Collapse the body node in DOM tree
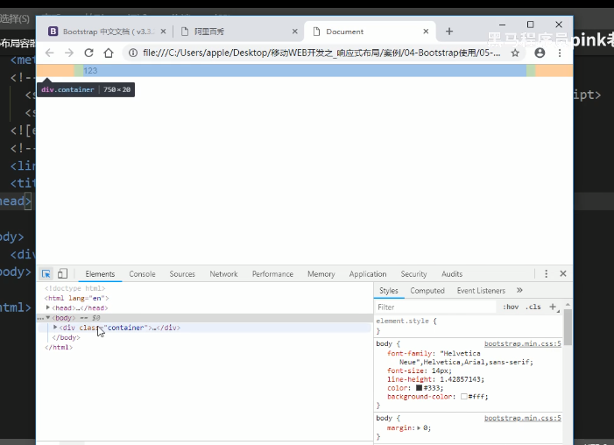614x445 pixels. [48, 317]
